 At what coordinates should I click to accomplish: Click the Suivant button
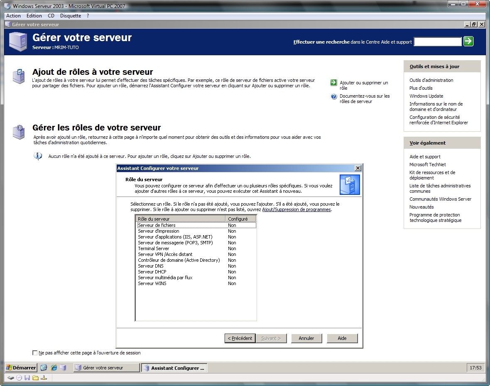click(271, 338)
